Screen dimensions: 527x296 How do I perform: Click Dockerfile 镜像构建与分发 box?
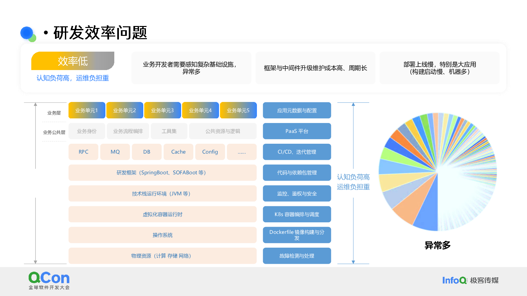[x=297, y=235]
